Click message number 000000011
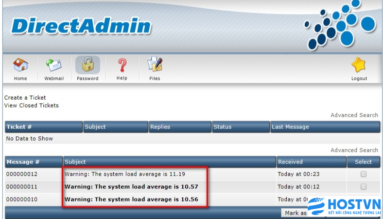 (22, 187)
